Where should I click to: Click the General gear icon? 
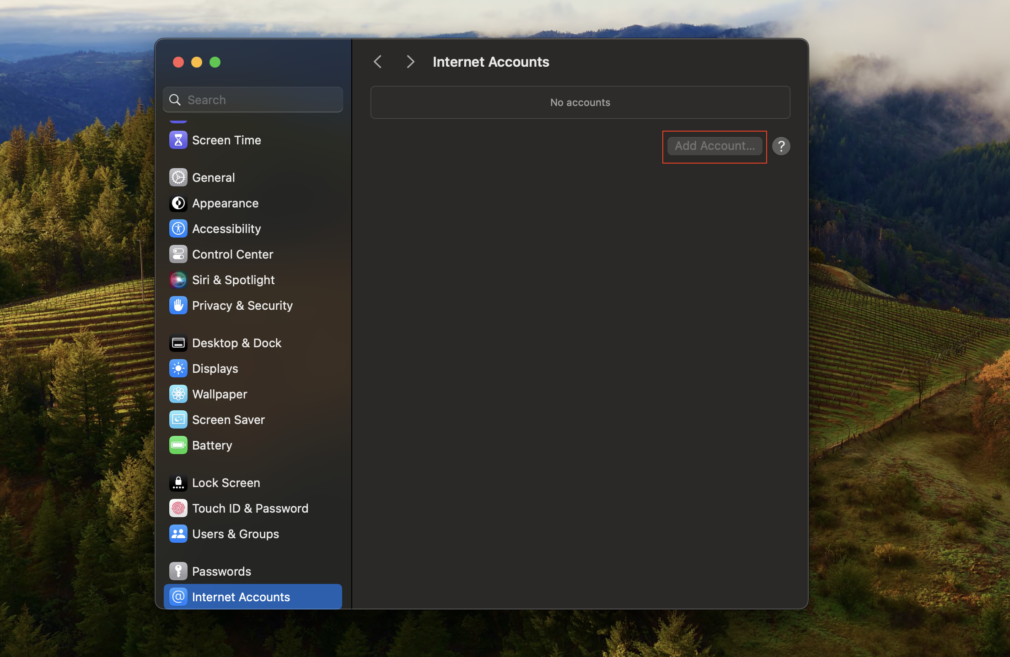[x=178, y=178]
